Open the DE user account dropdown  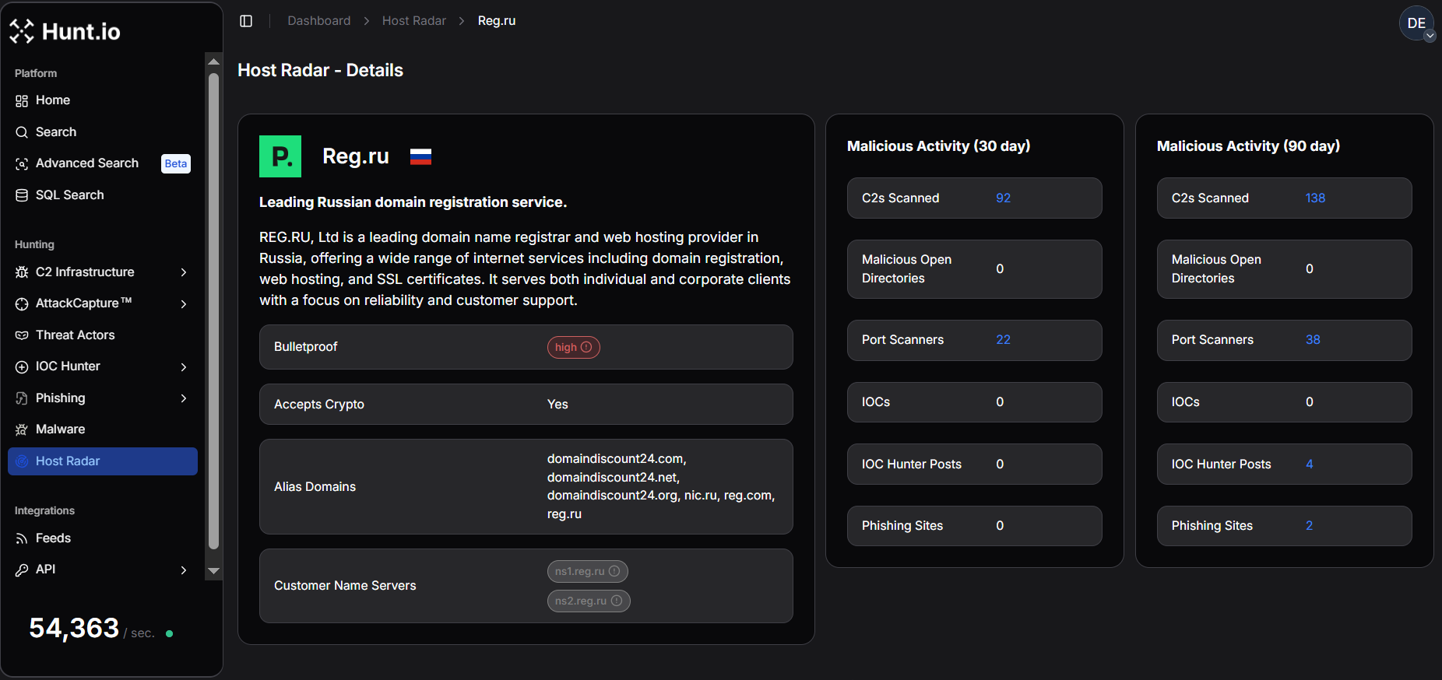tap(1416, 23)
